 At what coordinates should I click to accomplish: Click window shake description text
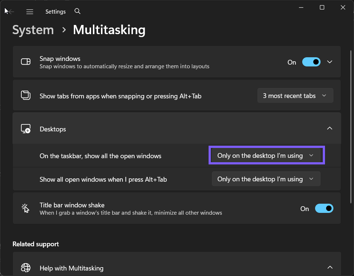pos(131,213)
